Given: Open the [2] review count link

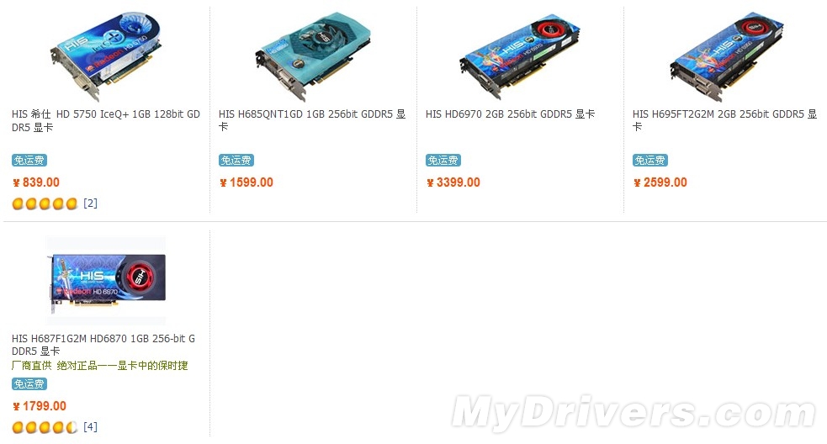Looking at the screenshot, I should pyautogui.click(x=90, y=203).
